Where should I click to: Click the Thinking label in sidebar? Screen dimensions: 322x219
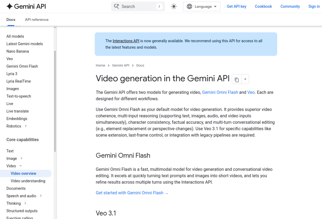(x=14, y=203)
